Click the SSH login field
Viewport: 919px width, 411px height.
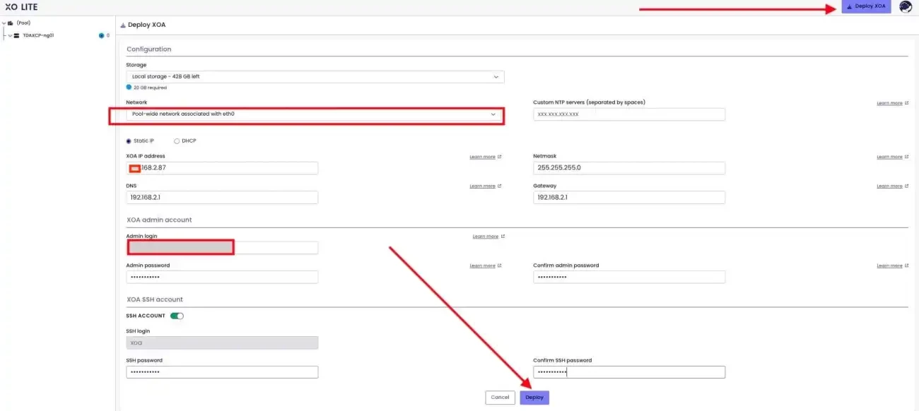[222, 342]
